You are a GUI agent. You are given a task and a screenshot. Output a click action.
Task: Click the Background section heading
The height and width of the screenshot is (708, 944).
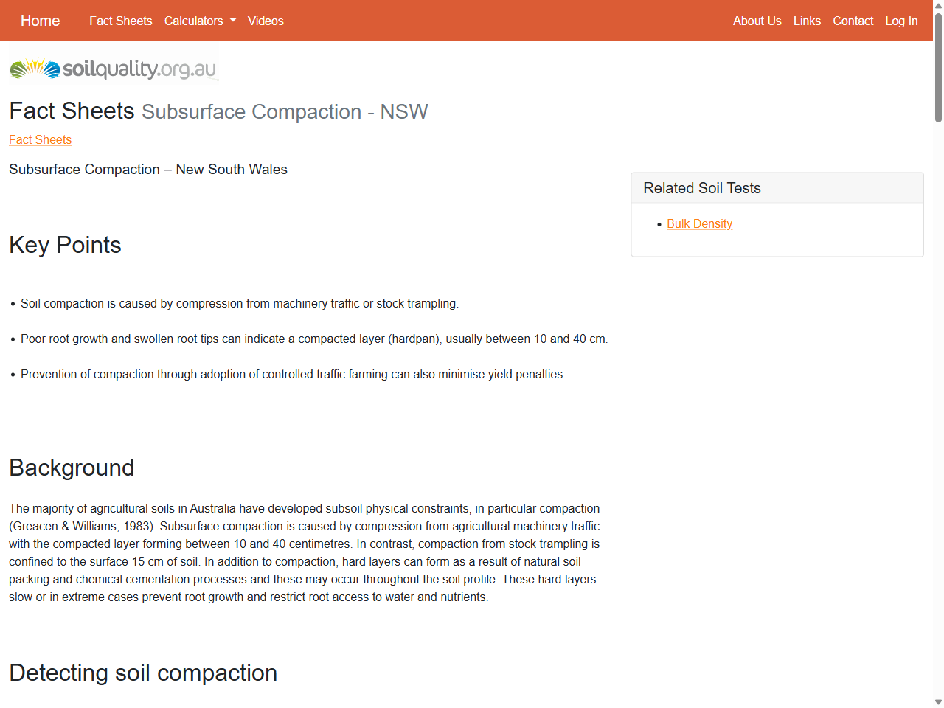pyautogui.click(x=71, y=468)
